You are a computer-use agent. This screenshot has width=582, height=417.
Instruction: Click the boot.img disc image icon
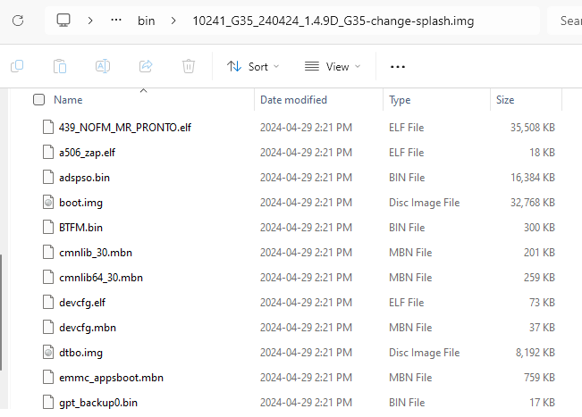tap(48, 203)
